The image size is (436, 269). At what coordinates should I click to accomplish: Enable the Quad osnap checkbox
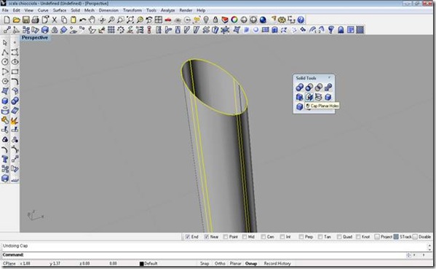point(339,237)
